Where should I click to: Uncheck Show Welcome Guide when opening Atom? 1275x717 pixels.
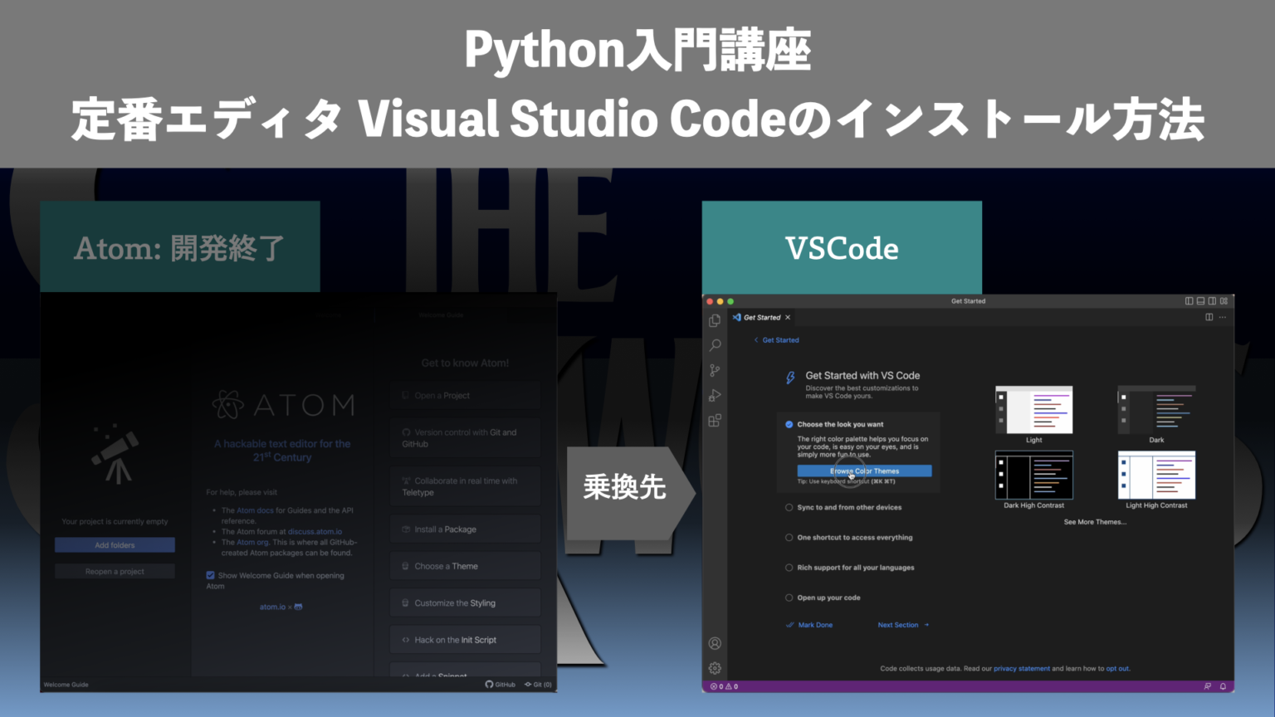tap(211, 574)
